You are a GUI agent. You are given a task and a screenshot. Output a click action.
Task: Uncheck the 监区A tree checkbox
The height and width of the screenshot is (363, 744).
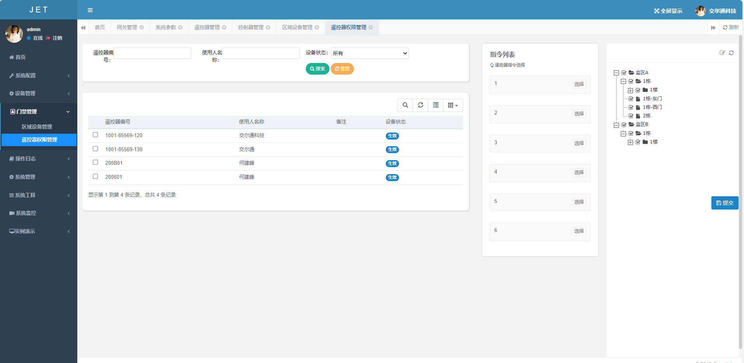pos(624,73)
